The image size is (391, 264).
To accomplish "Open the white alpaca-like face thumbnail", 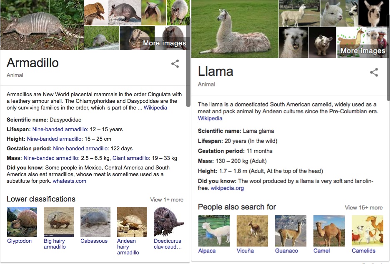I will pos(332,13).
